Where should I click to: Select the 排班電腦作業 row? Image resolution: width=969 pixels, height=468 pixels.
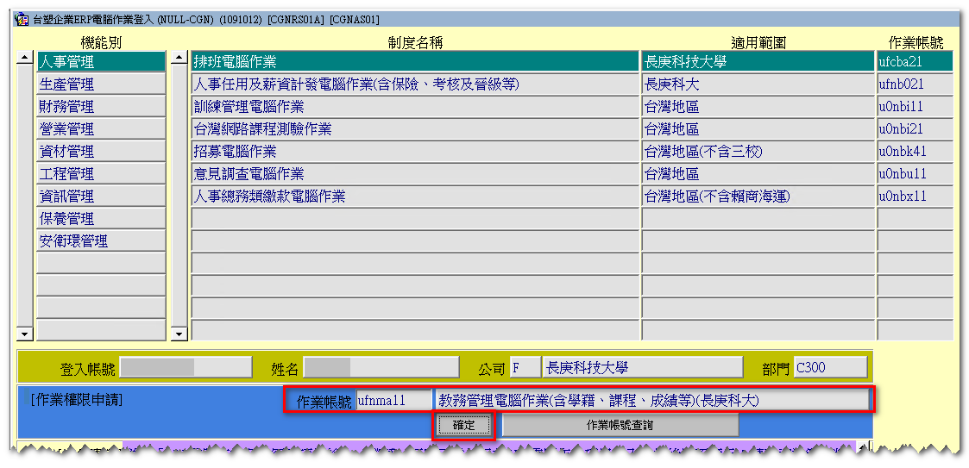415,62
